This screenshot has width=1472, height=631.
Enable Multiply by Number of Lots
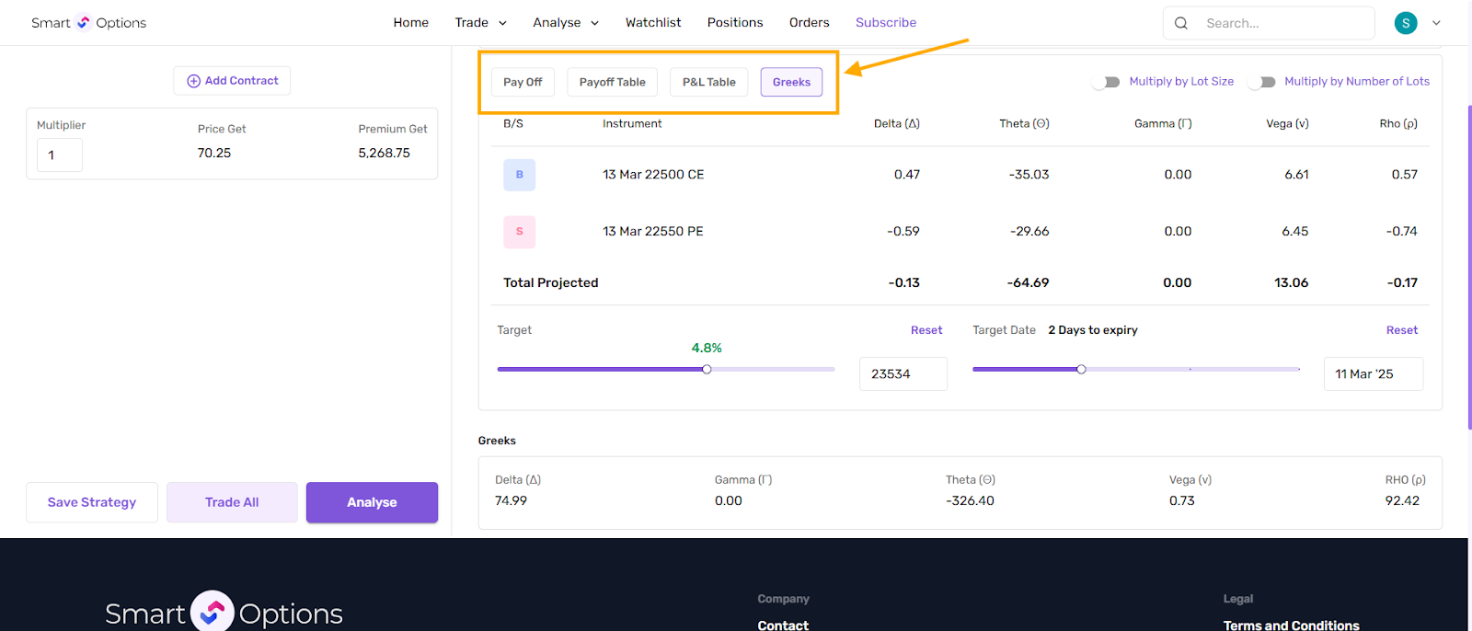[x=1262, y=82]
